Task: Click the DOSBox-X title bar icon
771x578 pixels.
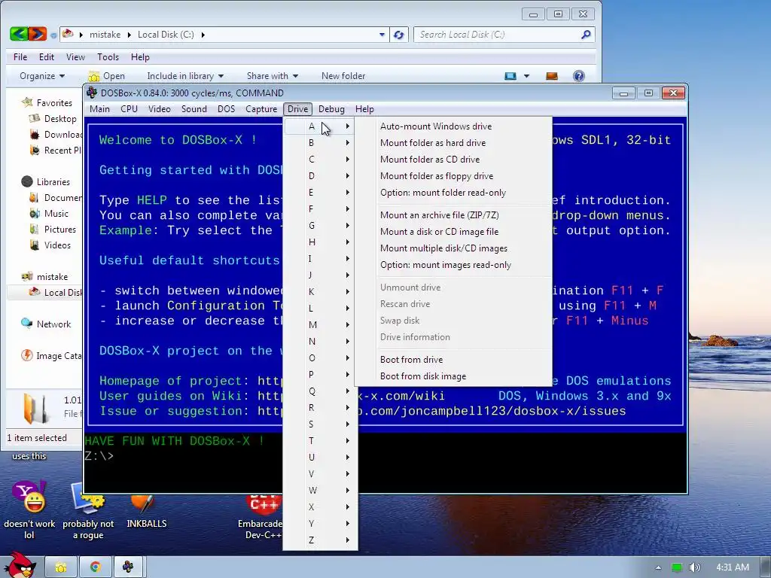Action: (x=91, y=93)
